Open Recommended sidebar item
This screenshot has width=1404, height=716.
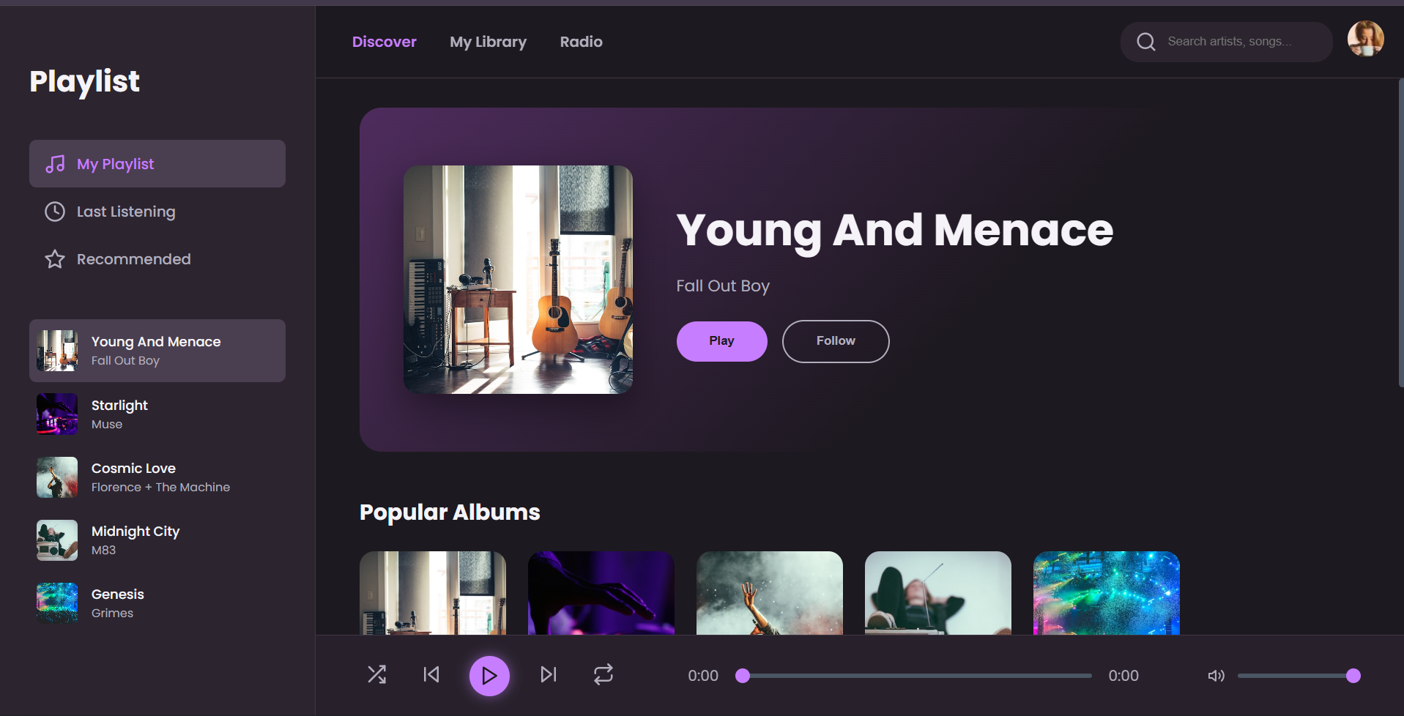[157, 259]
